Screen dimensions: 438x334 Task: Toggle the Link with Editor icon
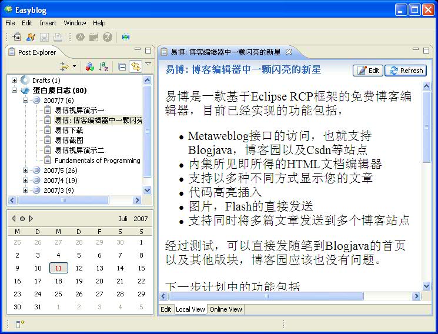point(136,66)
